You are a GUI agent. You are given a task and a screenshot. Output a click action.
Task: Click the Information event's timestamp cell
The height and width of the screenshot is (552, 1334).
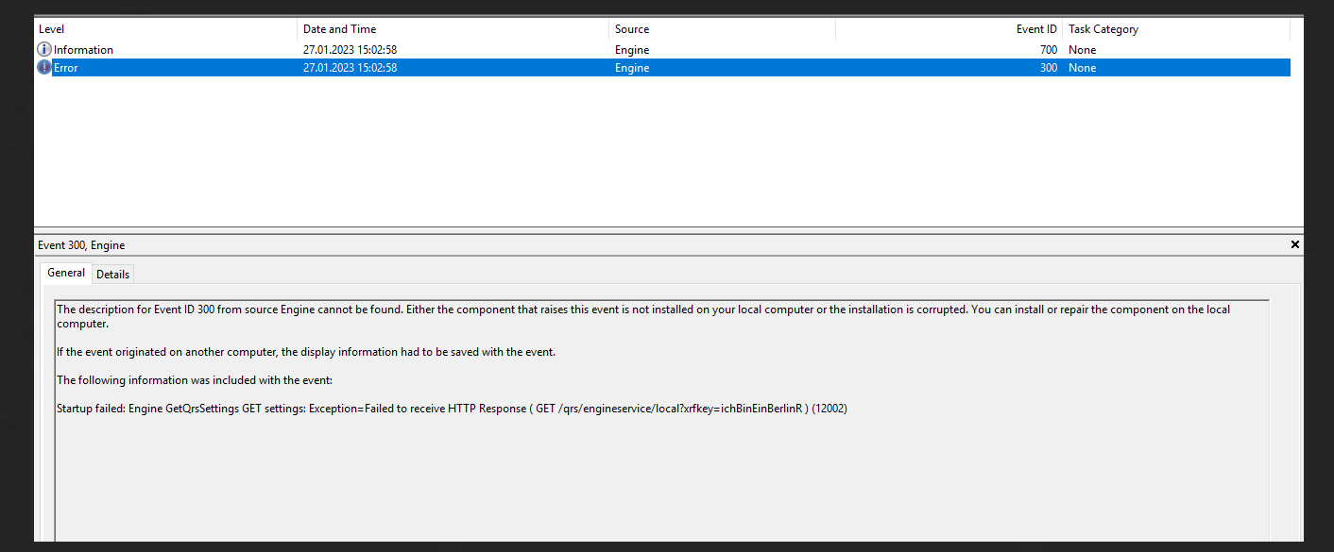coord(350,49)
